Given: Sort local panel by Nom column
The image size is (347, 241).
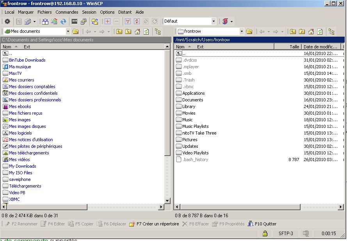Looking at the screenshot, I should 7,47.
